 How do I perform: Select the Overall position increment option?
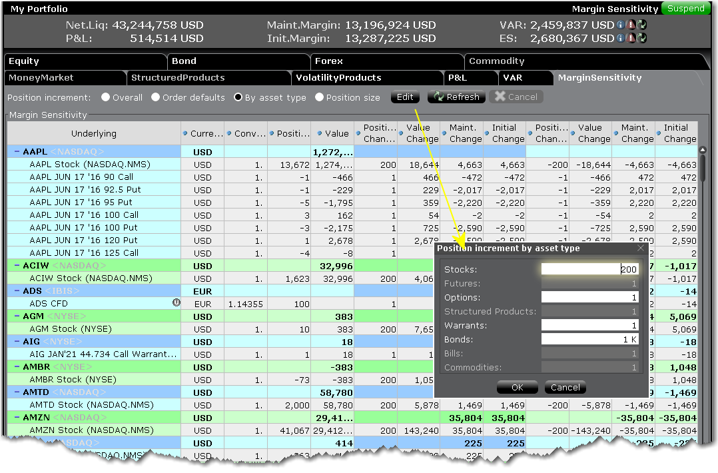(106, 97)
